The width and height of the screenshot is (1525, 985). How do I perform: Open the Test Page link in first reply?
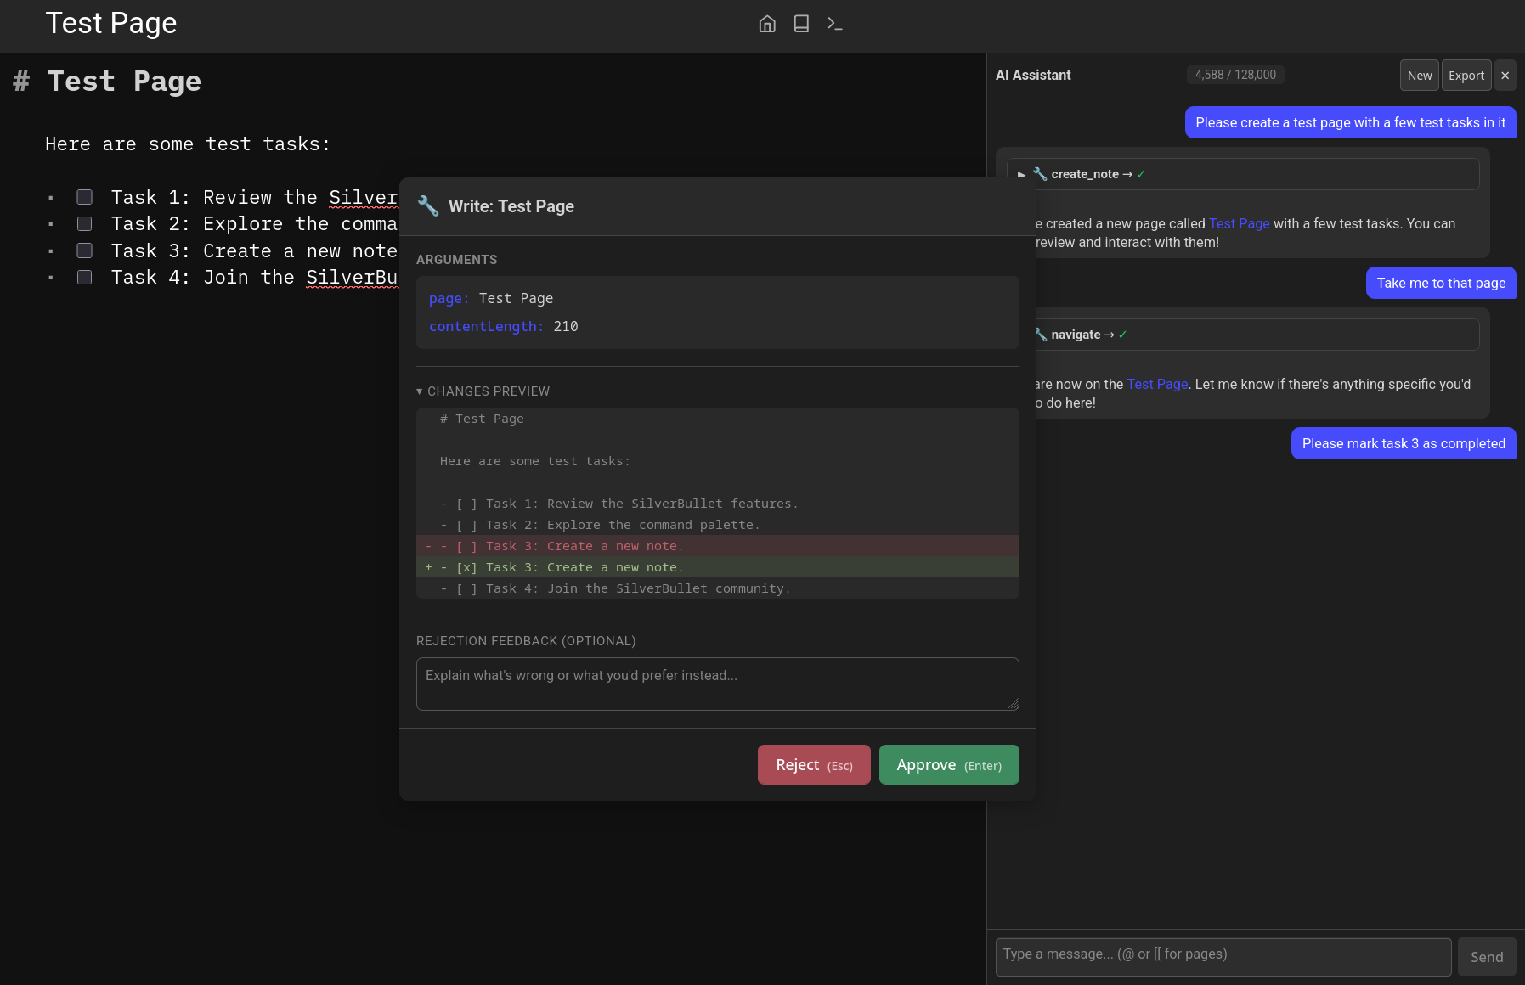[1239, 223]
